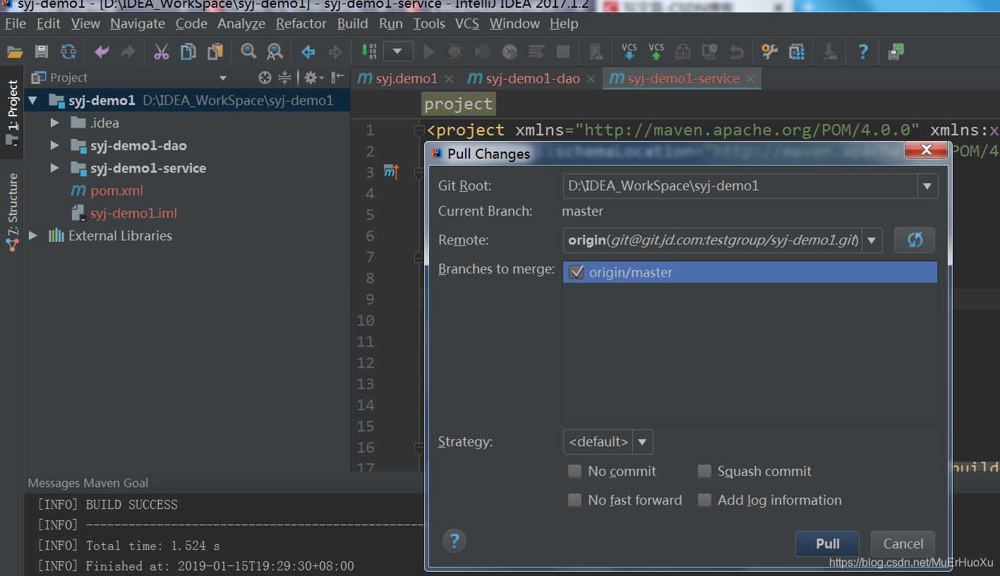Viewport: 1000px width, 576px height.
Task: Click the VCS Commit Changes icon
Action: [x=656, y=51]
